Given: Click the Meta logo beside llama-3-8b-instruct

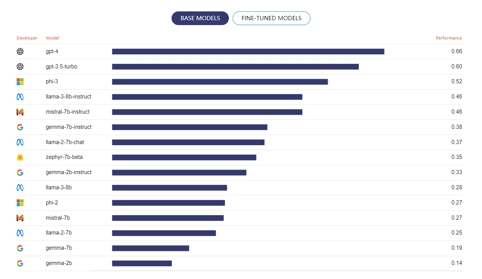Looking at the screenshot, I should pos(20,97).
